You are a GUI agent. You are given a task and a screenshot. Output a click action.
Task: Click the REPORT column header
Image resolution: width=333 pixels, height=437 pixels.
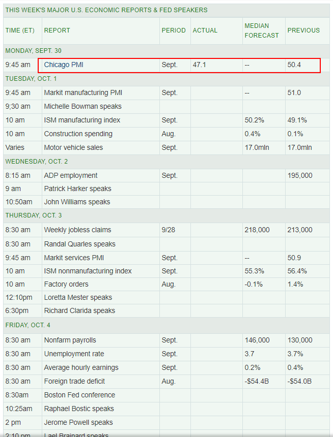[57, 30]
